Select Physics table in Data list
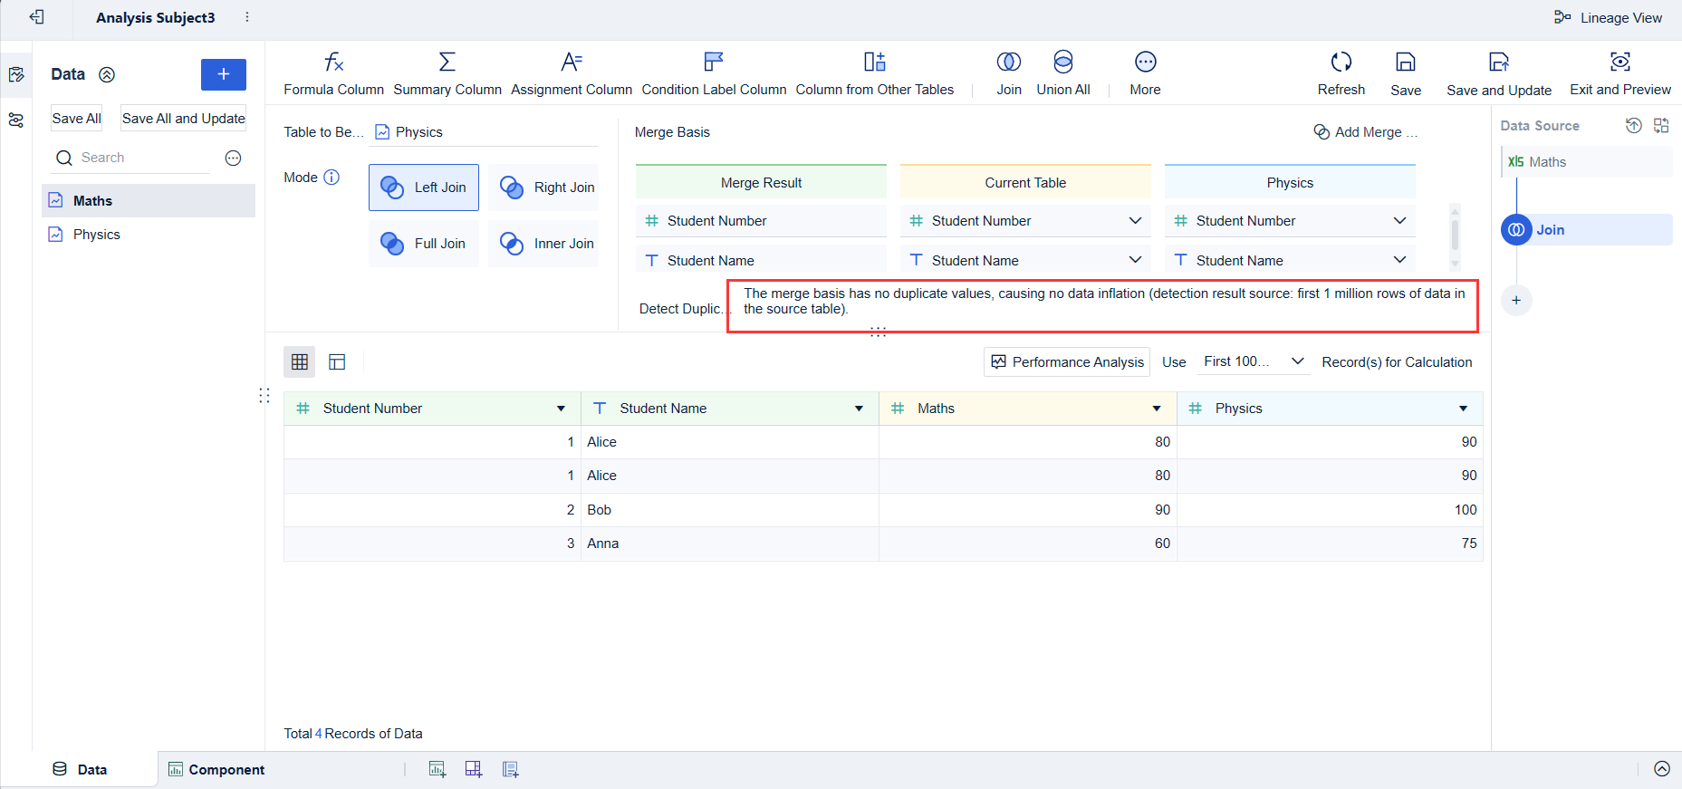The height and width of the screenshot is (789, 1682). [97, 235]
